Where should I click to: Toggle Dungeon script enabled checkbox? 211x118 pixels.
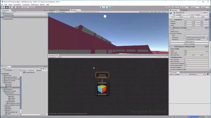tap(173, 28)
